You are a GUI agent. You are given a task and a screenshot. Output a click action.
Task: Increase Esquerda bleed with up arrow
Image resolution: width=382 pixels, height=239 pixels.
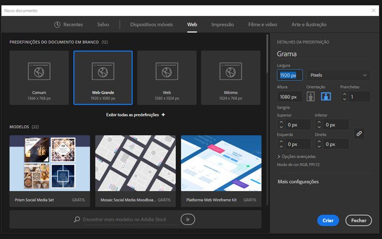coord(281,142)
